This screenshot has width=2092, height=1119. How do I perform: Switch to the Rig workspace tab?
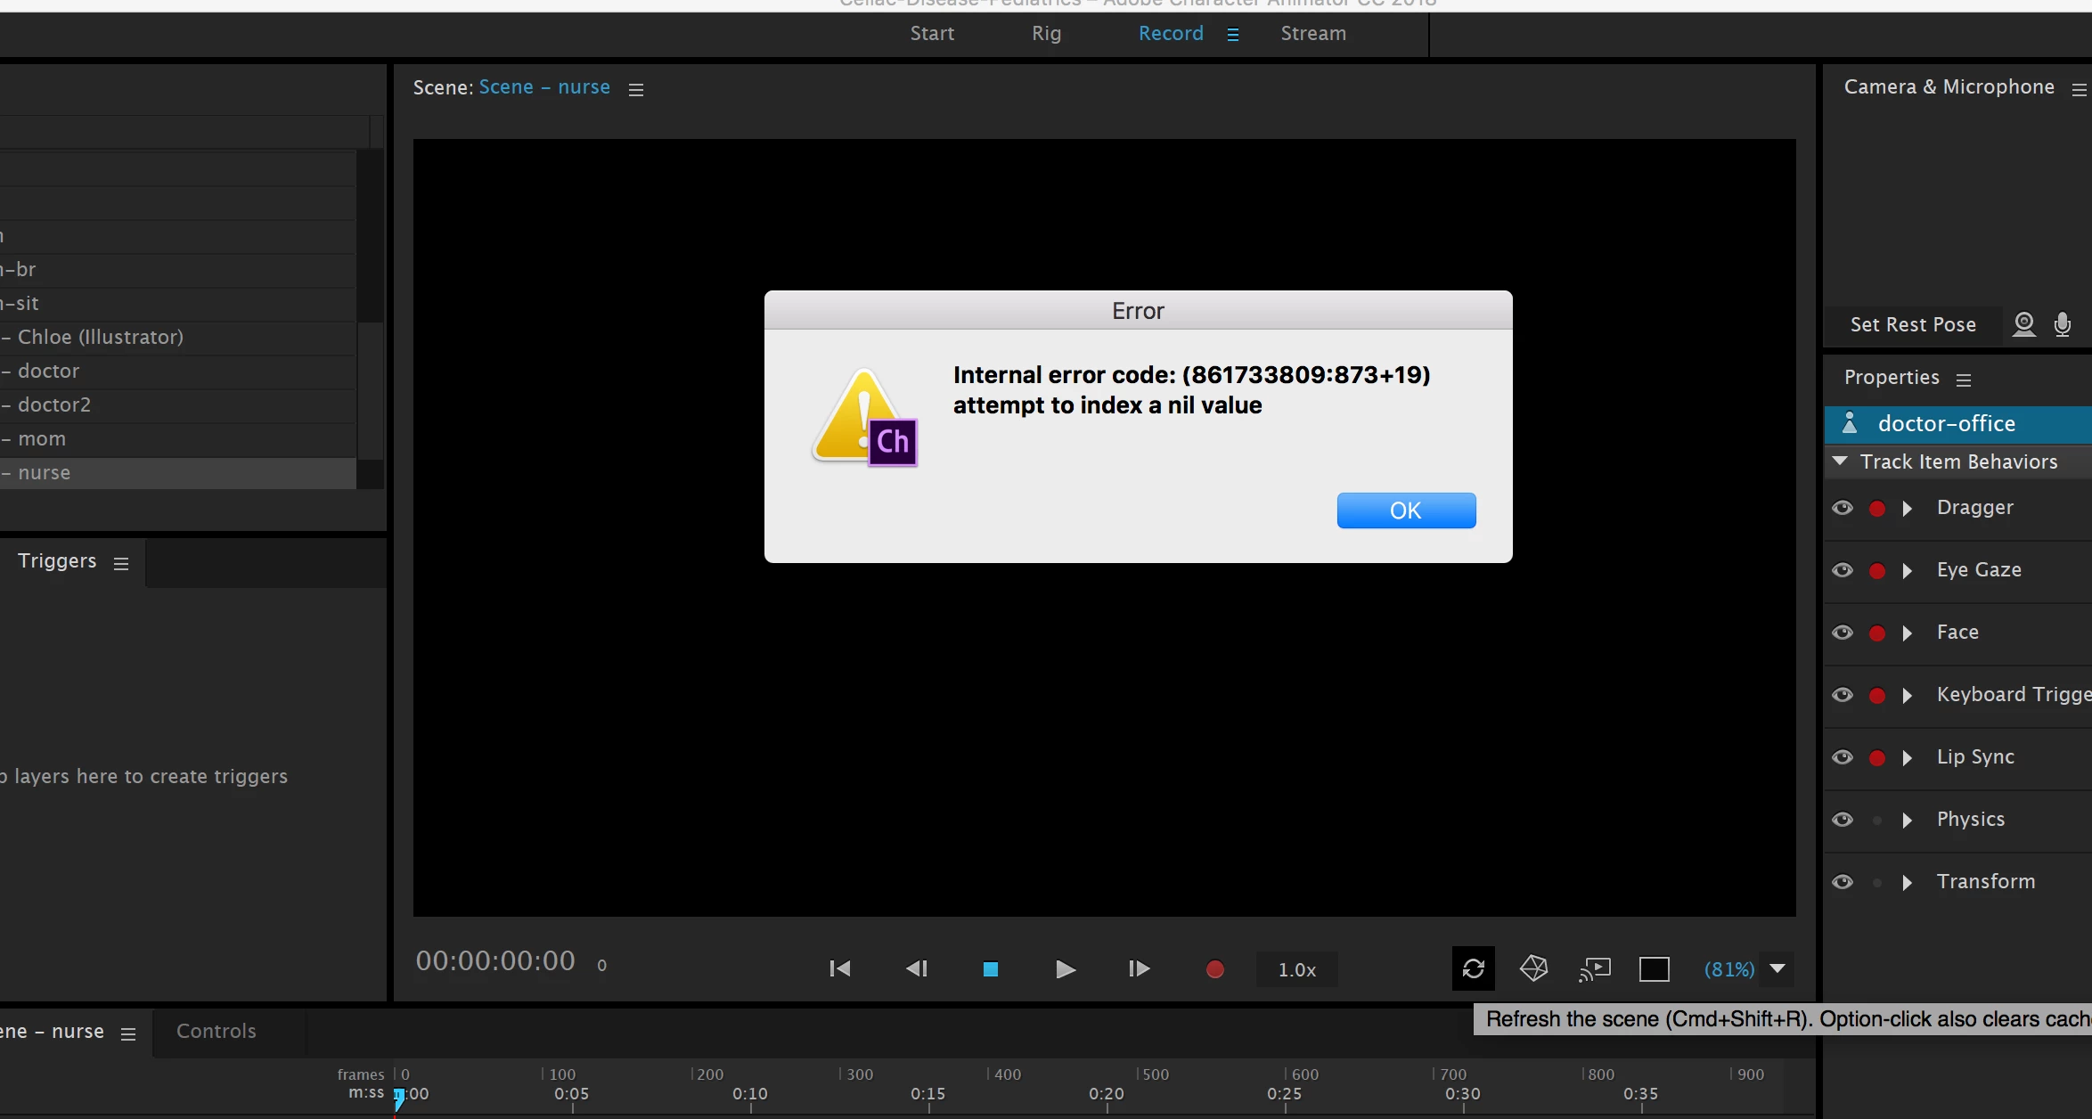tap(1046, 33)
